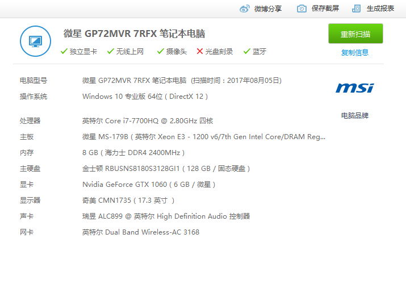406x284 pixels.
Task: Click the 电脑品牌 label
Action: (355, 115)
